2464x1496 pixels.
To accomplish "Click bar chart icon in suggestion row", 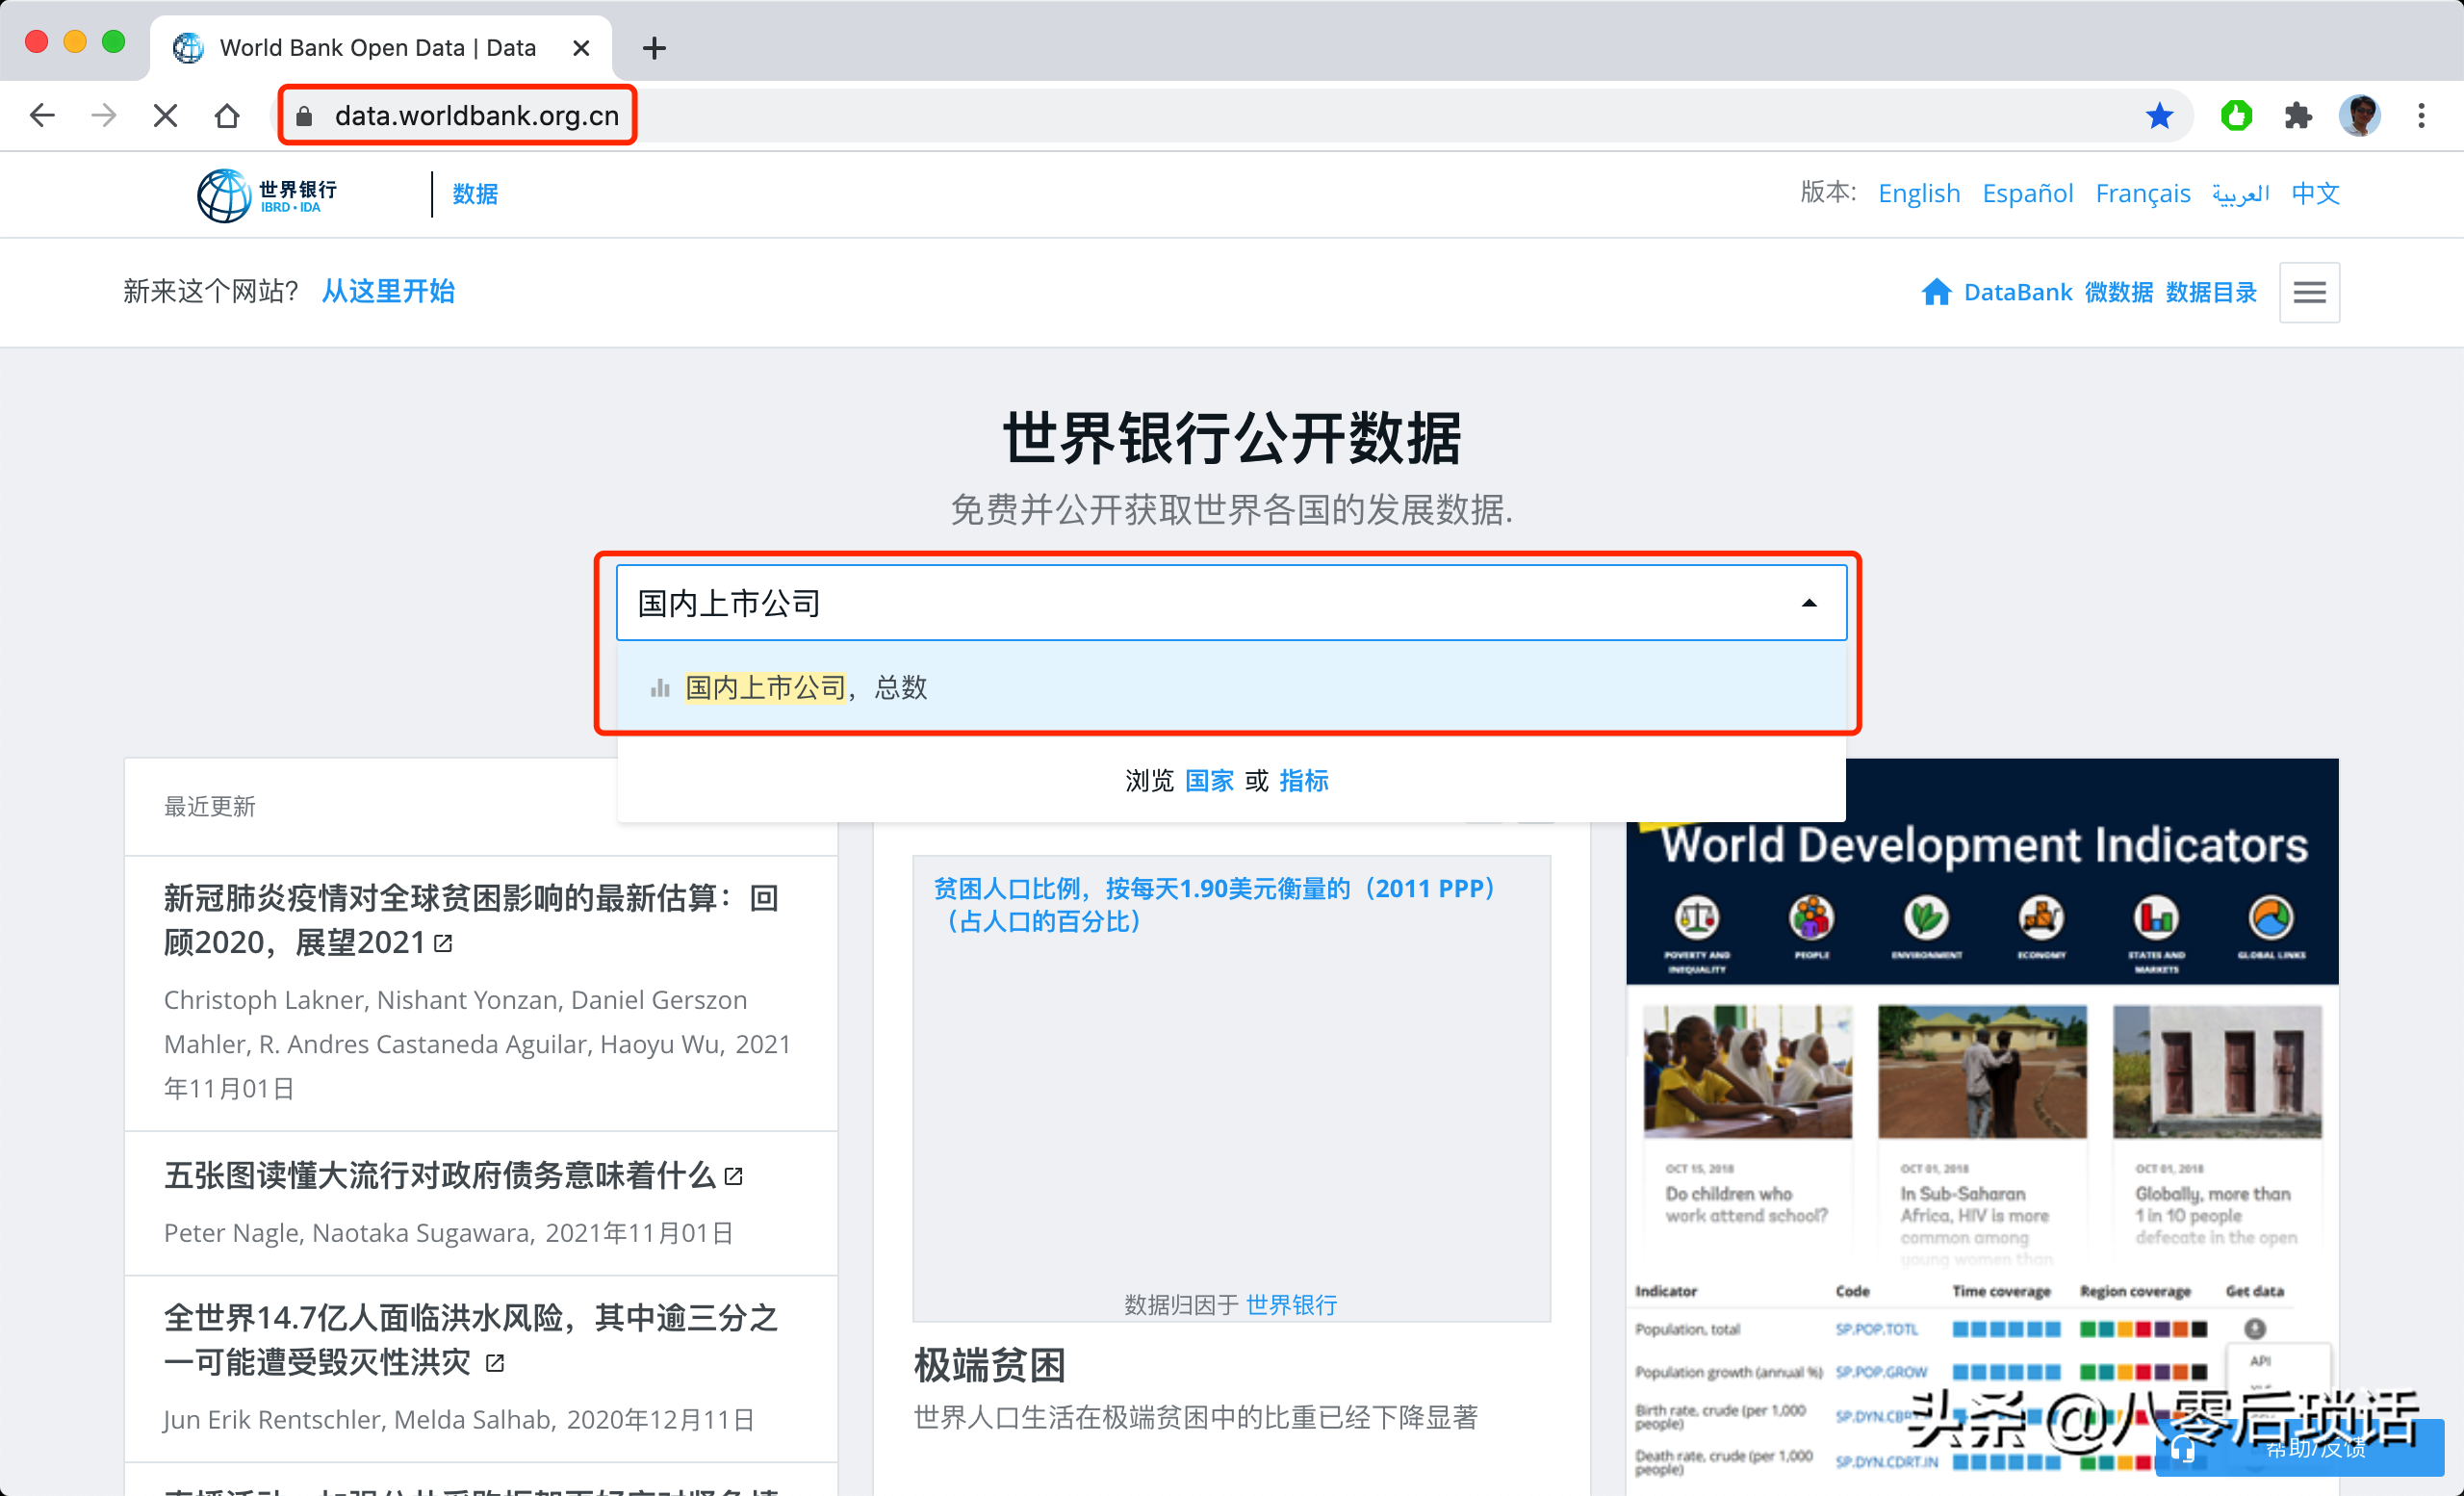I will coord(660,688).
